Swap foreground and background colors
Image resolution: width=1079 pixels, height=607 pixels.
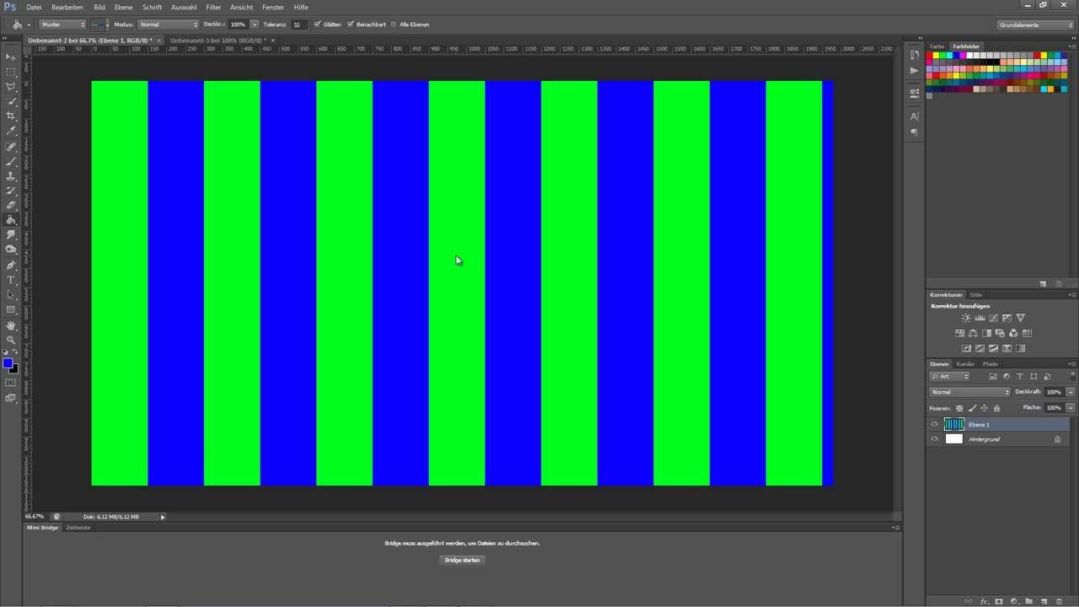pyautogui.click(x=15, y=353)
